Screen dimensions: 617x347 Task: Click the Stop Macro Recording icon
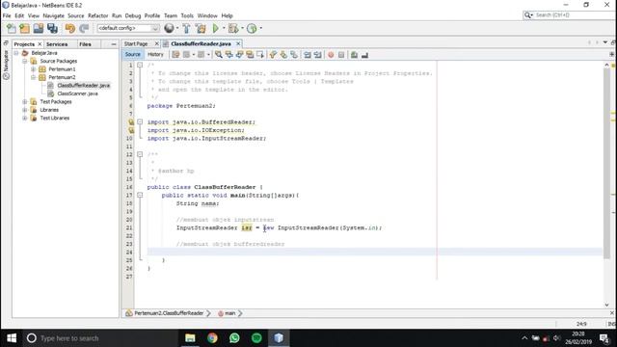pyautogui.click(x=341, y=55)
